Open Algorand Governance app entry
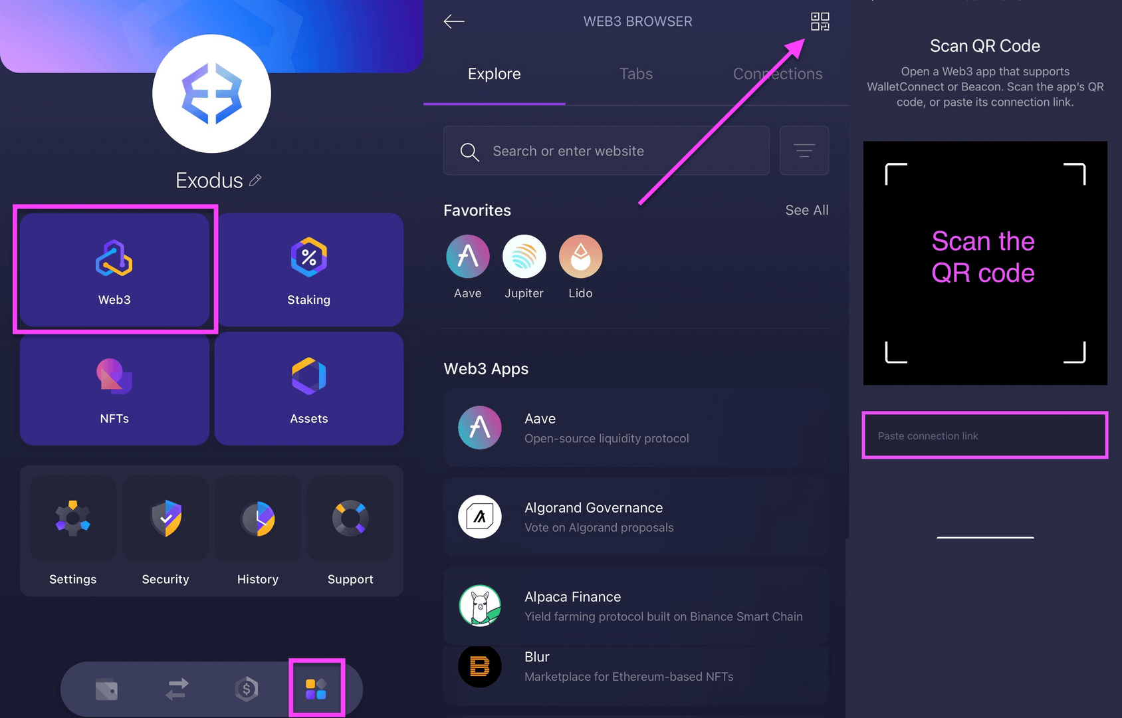The image size is (1122, 718). pyautogui.click(x=636, y=517)
